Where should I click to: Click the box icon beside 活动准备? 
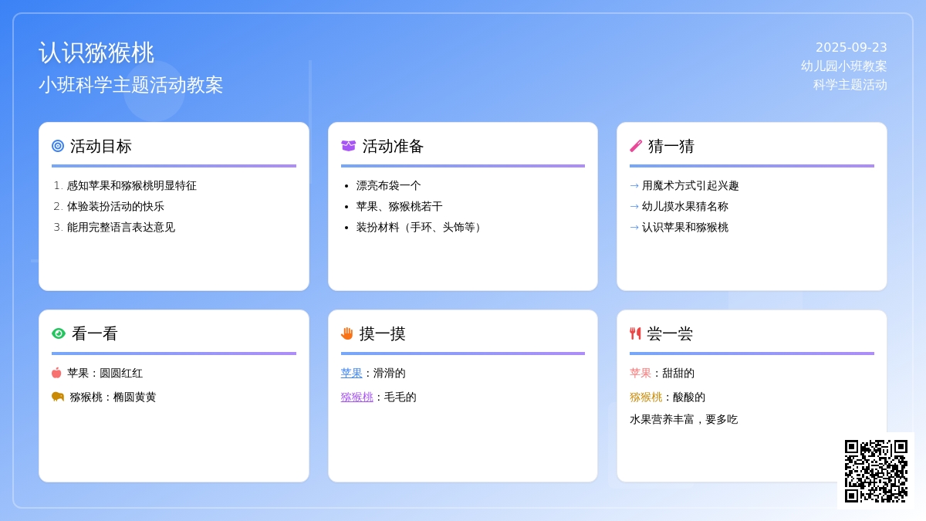click(349, 146)
